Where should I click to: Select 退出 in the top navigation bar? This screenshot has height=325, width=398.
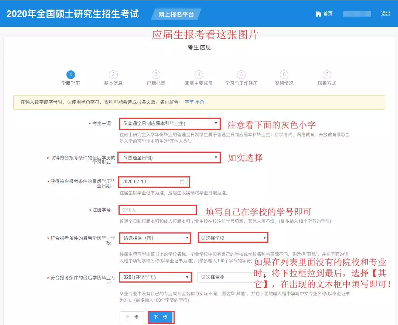(385, 14)
